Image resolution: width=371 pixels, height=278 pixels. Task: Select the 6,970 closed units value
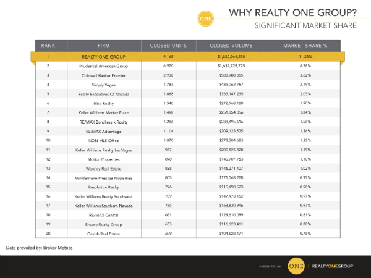click(168, 66)
